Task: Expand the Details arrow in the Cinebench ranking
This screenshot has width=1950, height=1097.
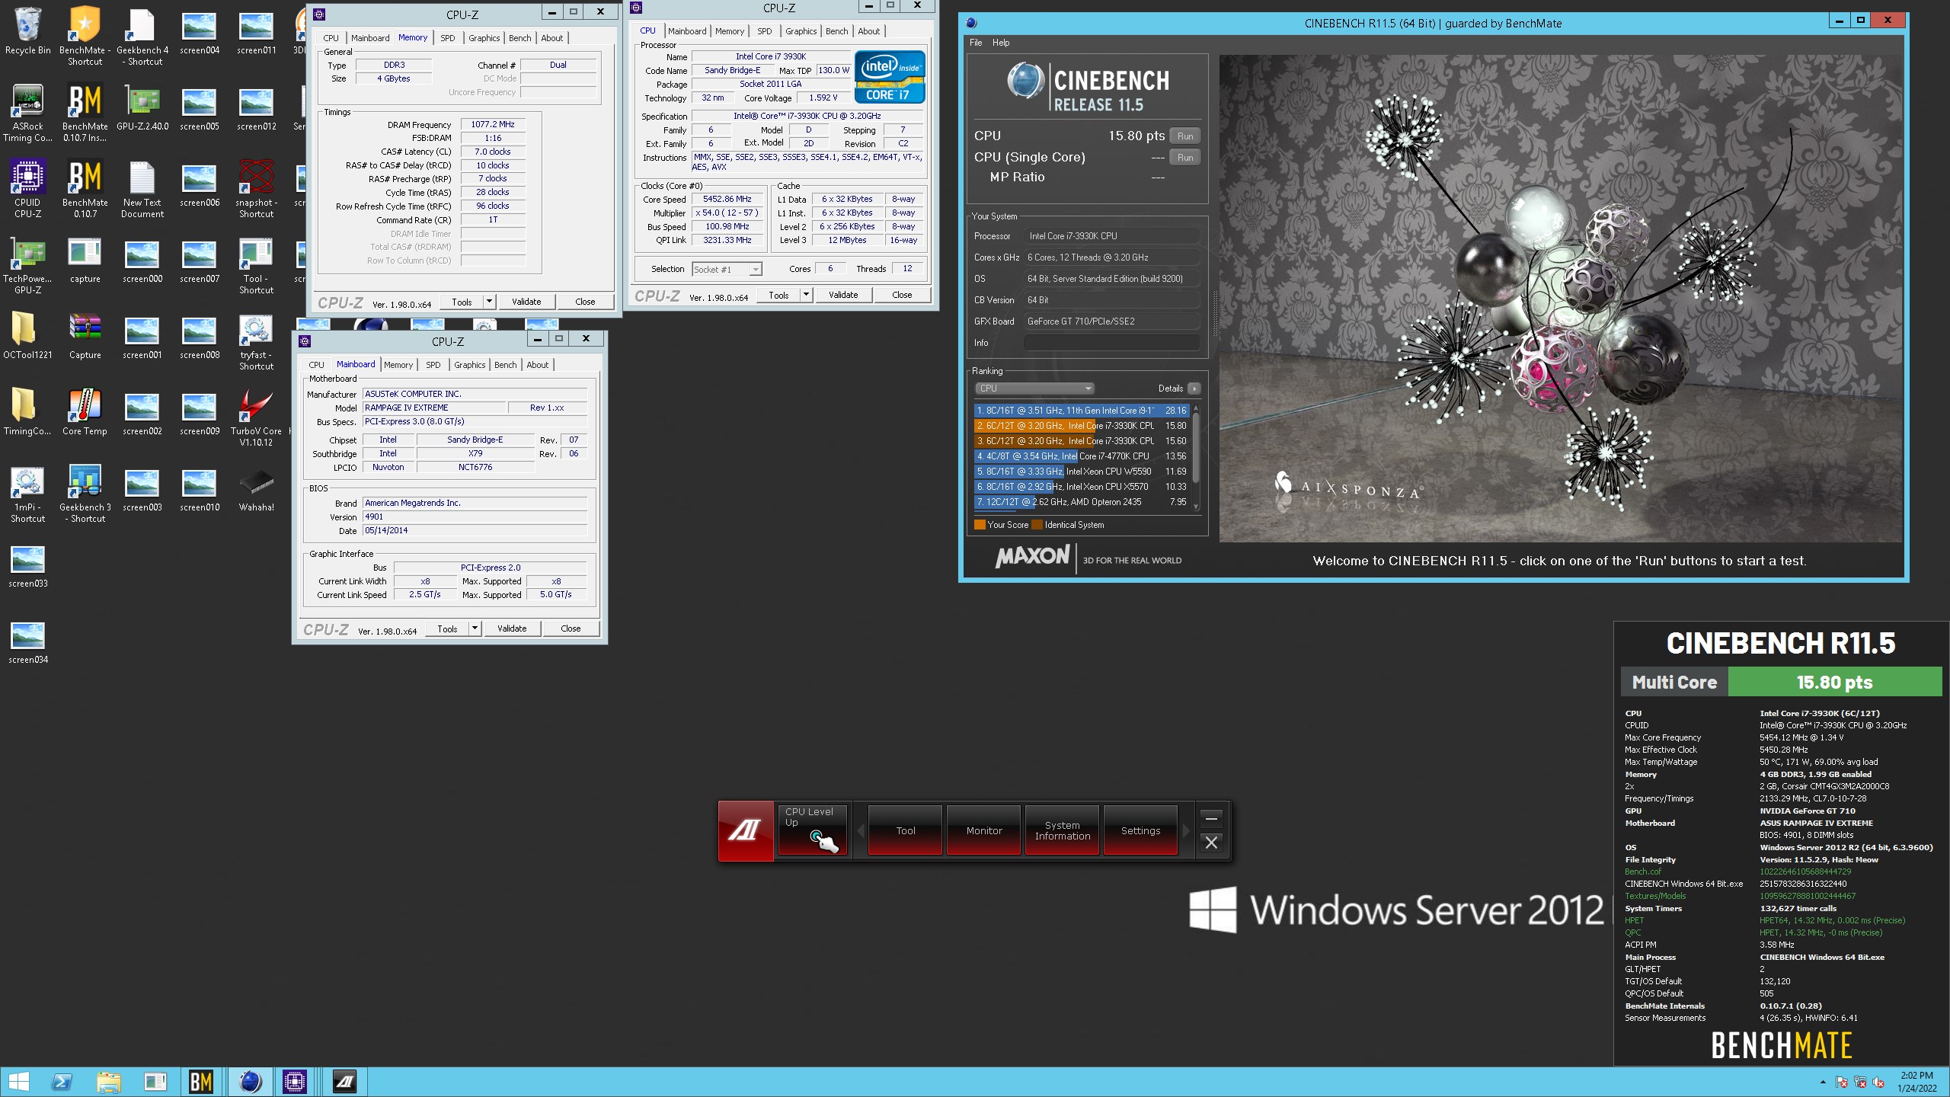Action: (x=1194, y=389)
